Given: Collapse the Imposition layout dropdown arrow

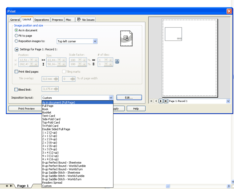Looking at the screenshot, I should pos(111,98).
